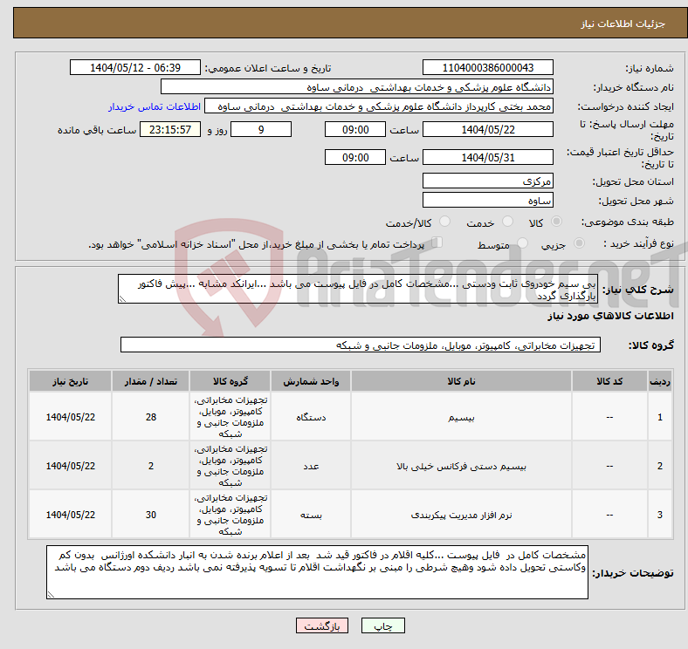Select the جزیی purchase type radio

click(579, 243)
